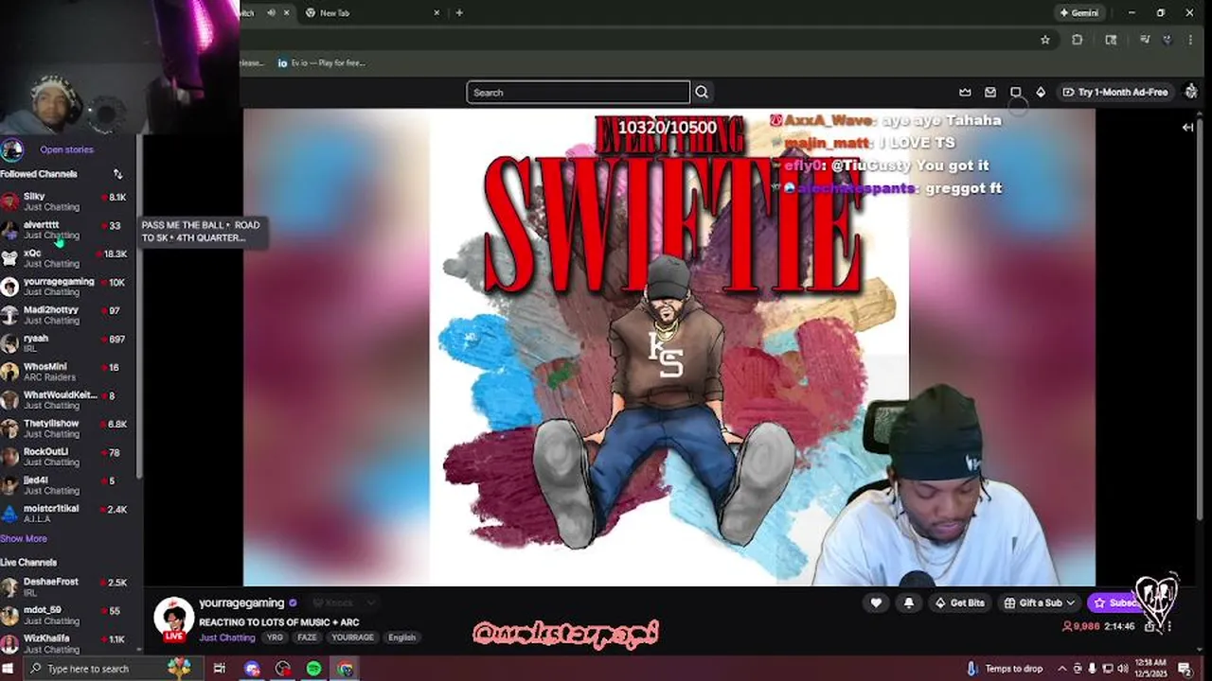Image resolution: width=1212 pixels, height=681 pixels.
Task: Click the Temps to drop weather widget
Action: 1005,669
